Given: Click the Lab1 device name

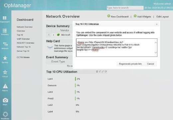Looking at the screenshot, I should click(50, 79).
